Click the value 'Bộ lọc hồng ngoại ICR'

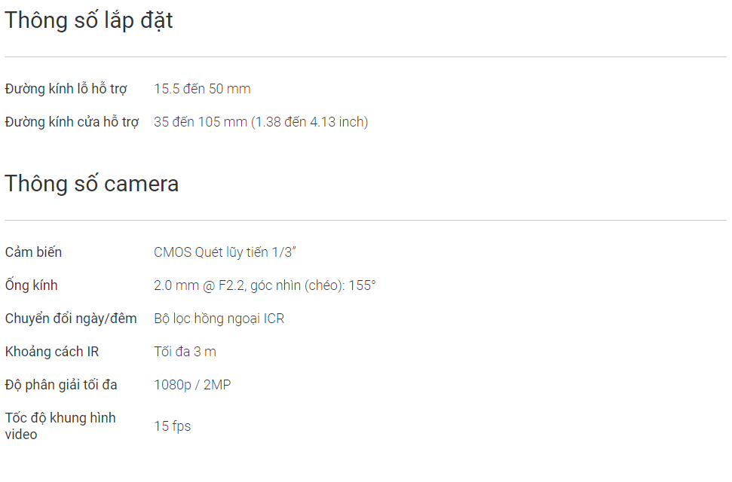(x=219, y=319)
